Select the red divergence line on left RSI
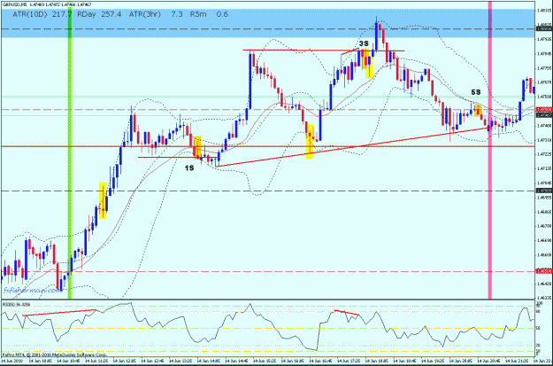Viewport: 553px width, 366px height. 59,313
